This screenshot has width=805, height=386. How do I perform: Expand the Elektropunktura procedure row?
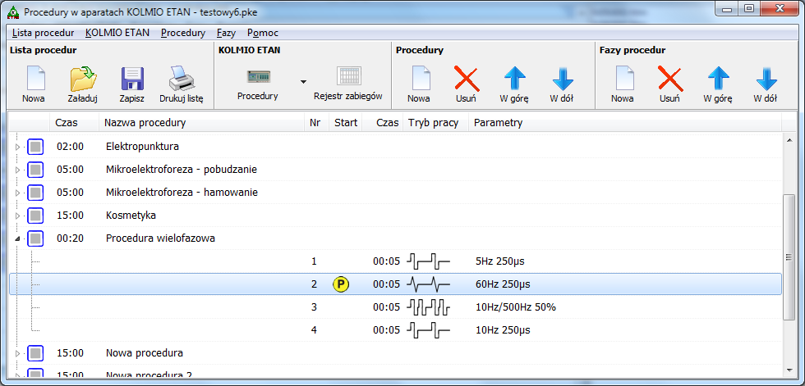[x=18, y=148]
